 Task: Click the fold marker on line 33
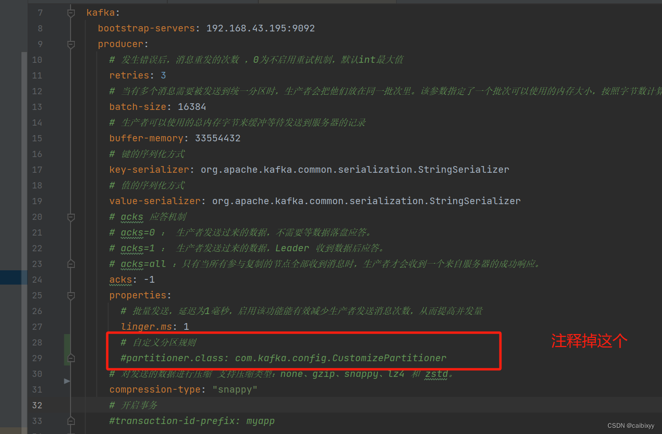pyautogui.click(x=71, y=421)
